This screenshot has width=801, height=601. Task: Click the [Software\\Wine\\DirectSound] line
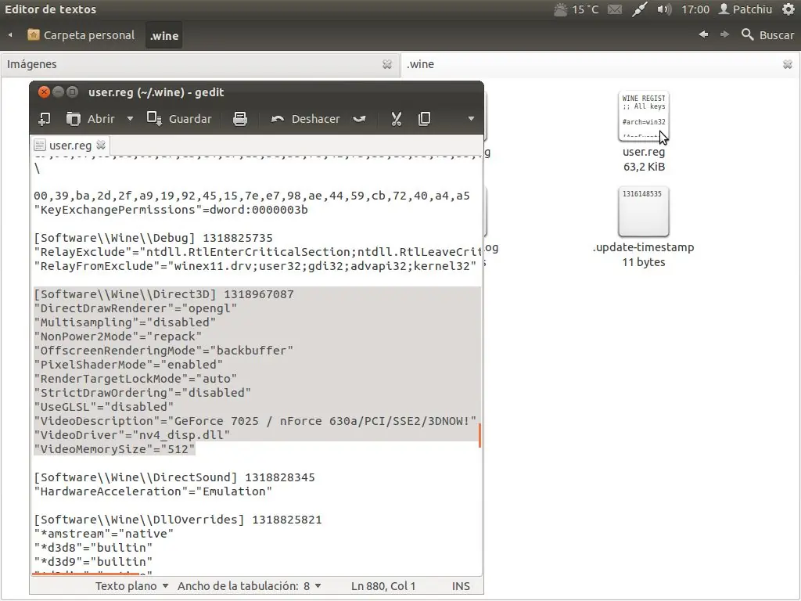[174, 477]
